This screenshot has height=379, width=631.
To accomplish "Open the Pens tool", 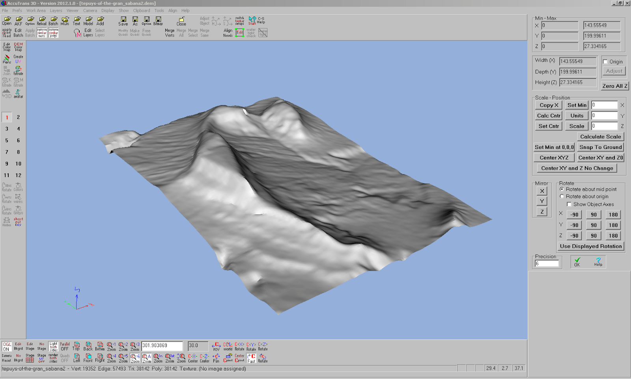I will coord(7,59).
